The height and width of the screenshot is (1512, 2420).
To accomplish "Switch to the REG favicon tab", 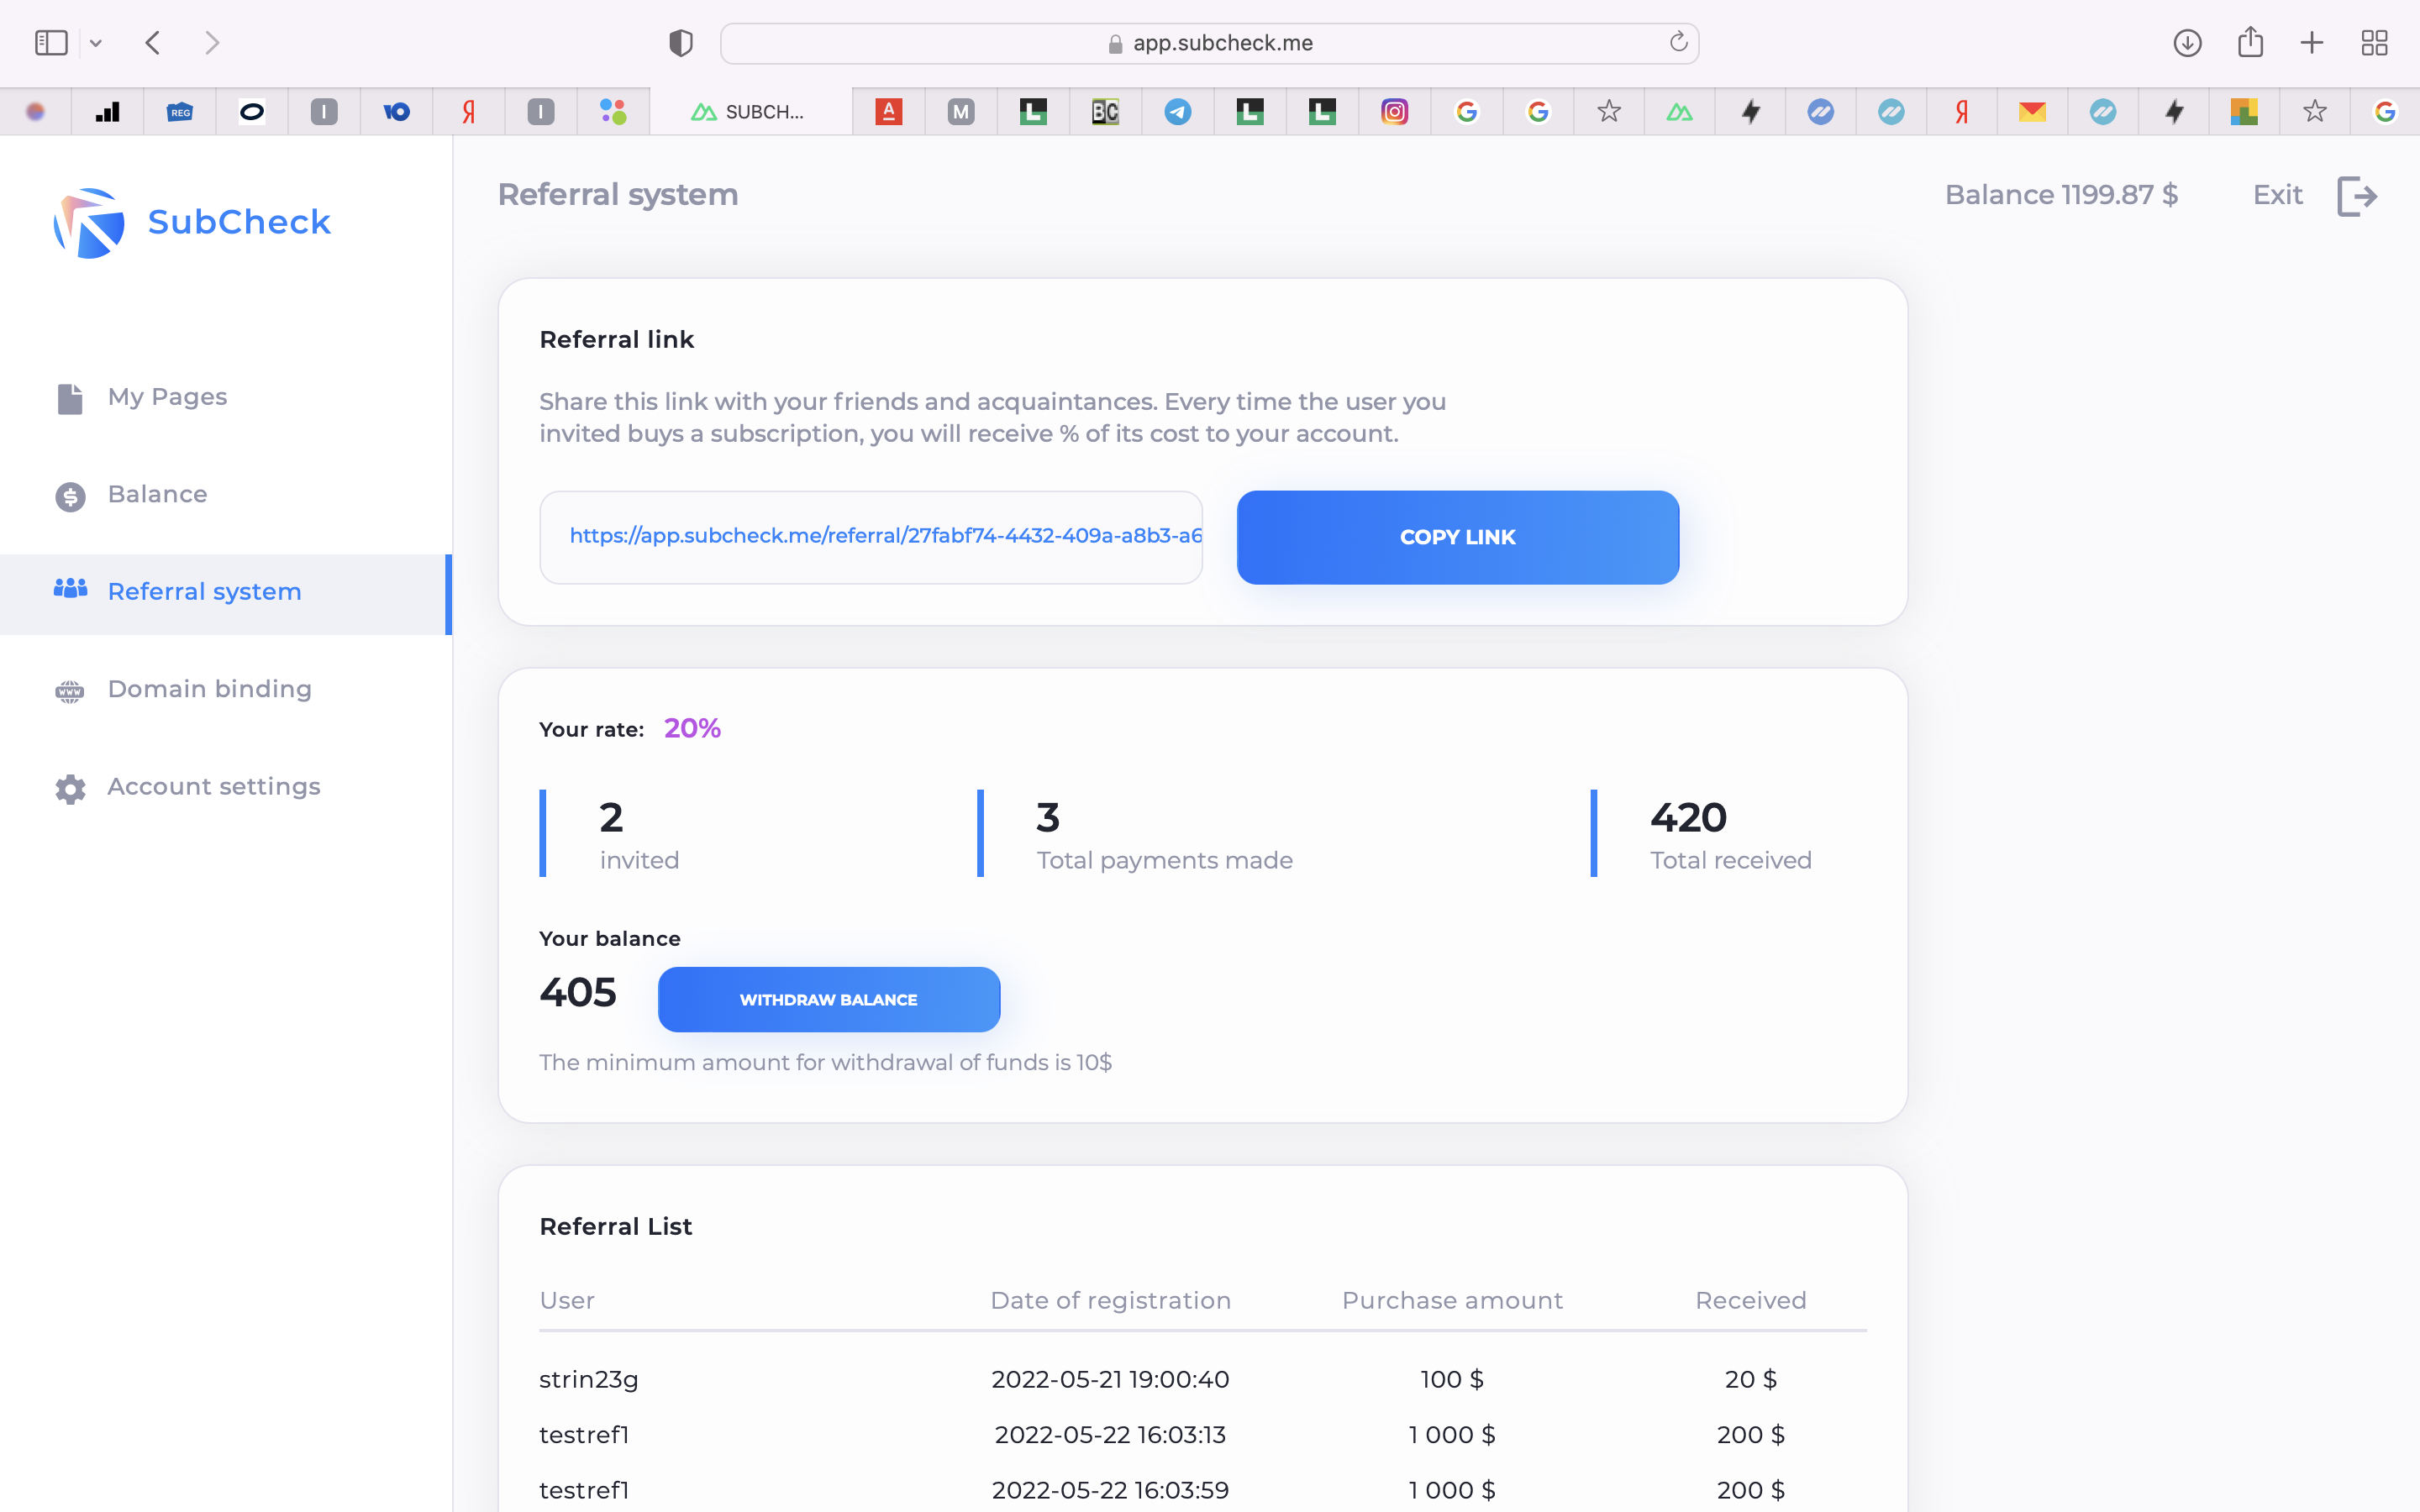I will pos(180,112).
